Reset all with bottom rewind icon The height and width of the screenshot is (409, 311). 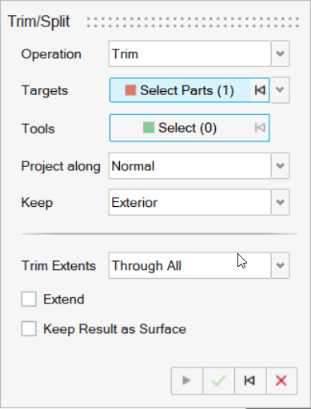(250, 380)
